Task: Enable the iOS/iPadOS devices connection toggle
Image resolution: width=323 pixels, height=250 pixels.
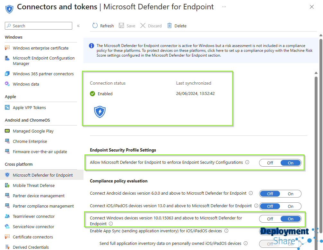Action: point(290,206)
